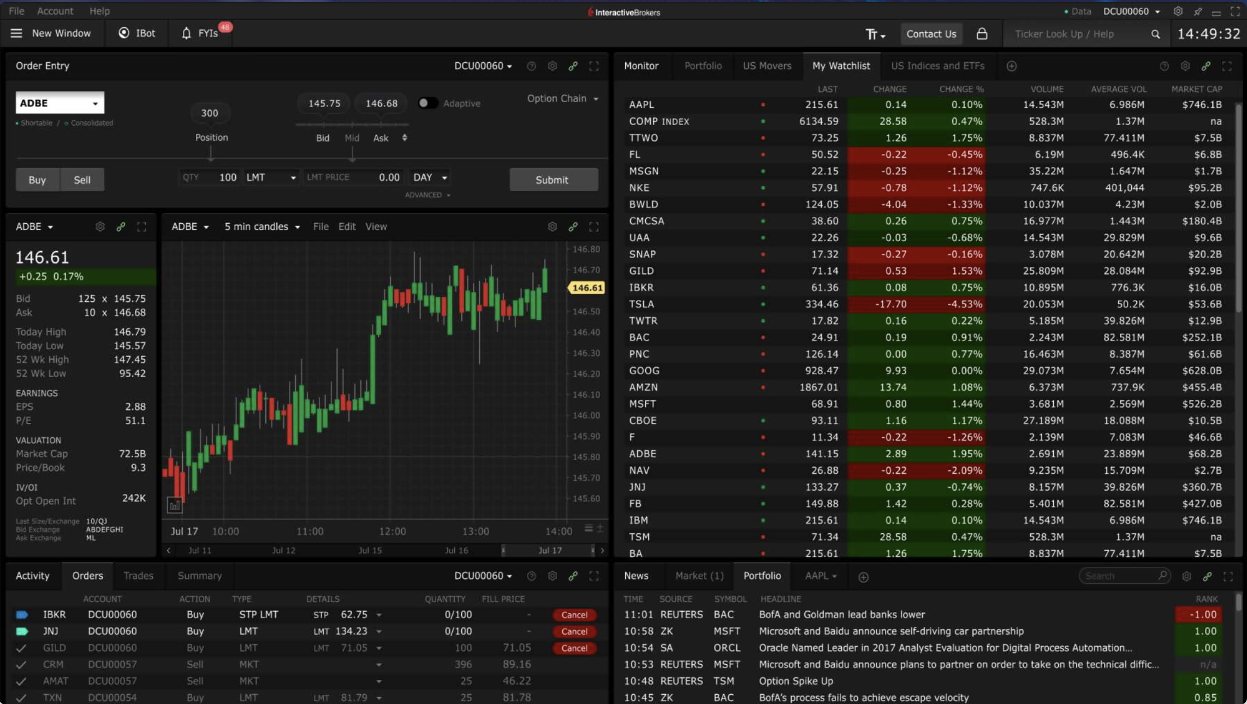The height and width of the screenshot is (704, 1247).
Task: Switch to the US Movers tab
Action: [x=767, y=66]
